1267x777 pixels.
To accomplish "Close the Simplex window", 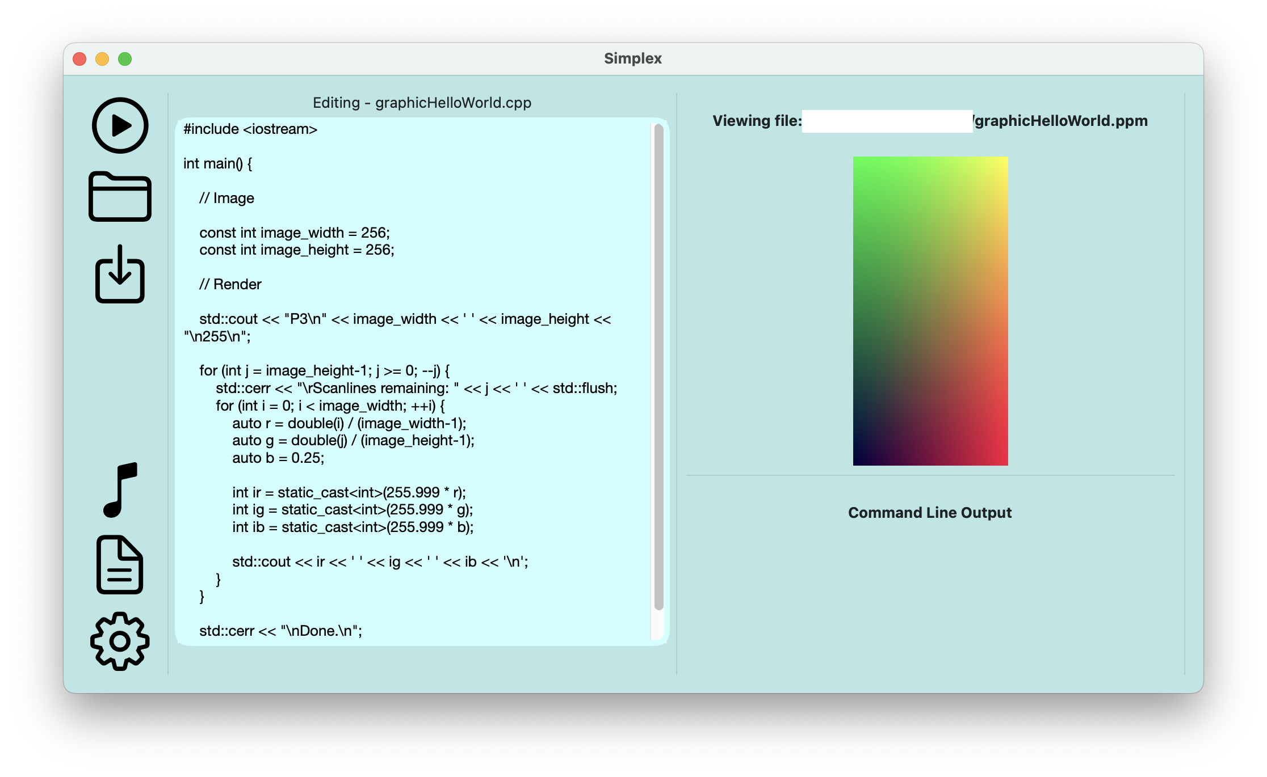I will (x=79, y=58).
